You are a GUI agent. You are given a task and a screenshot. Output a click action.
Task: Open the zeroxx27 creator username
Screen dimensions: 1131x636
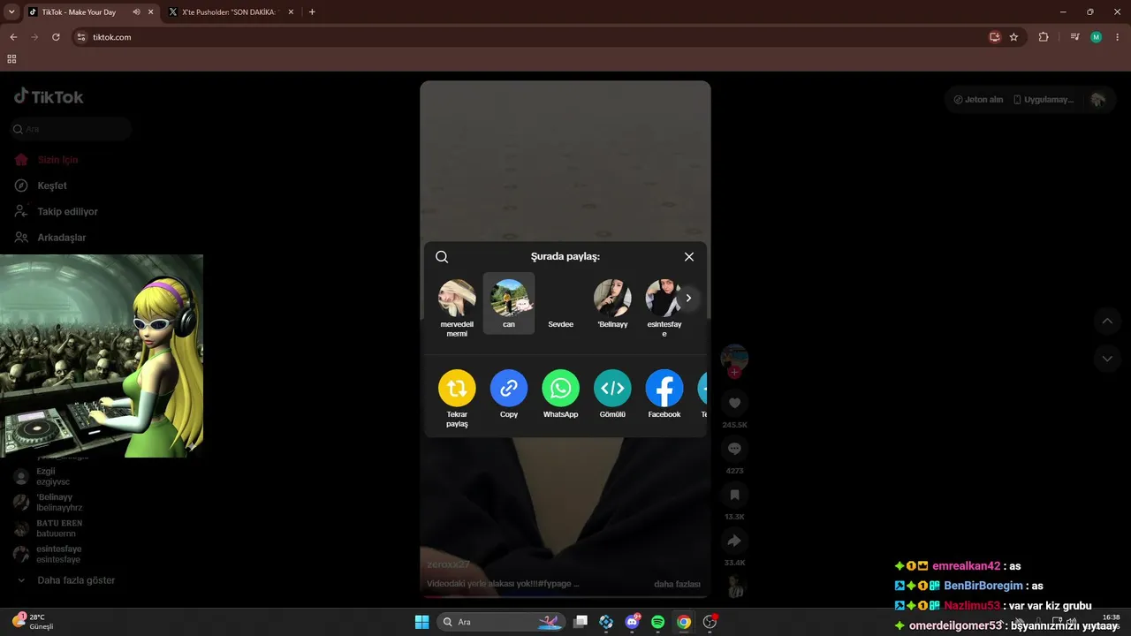point(449,564)
